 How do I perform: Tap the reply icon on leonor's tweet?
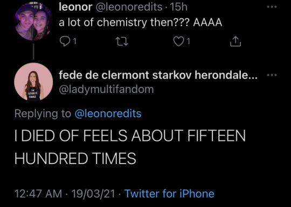[x=64, y=41]
